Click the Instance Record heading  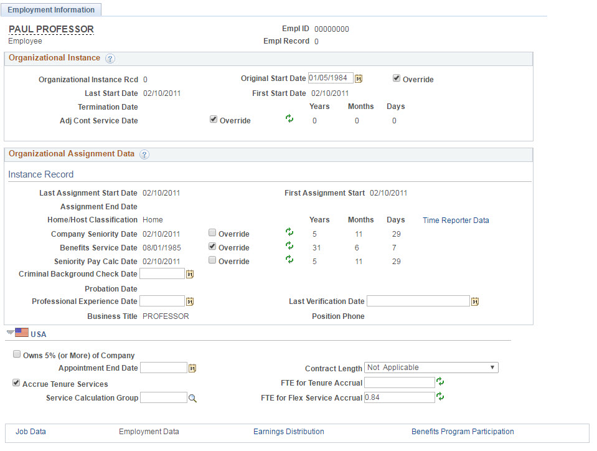40,174
